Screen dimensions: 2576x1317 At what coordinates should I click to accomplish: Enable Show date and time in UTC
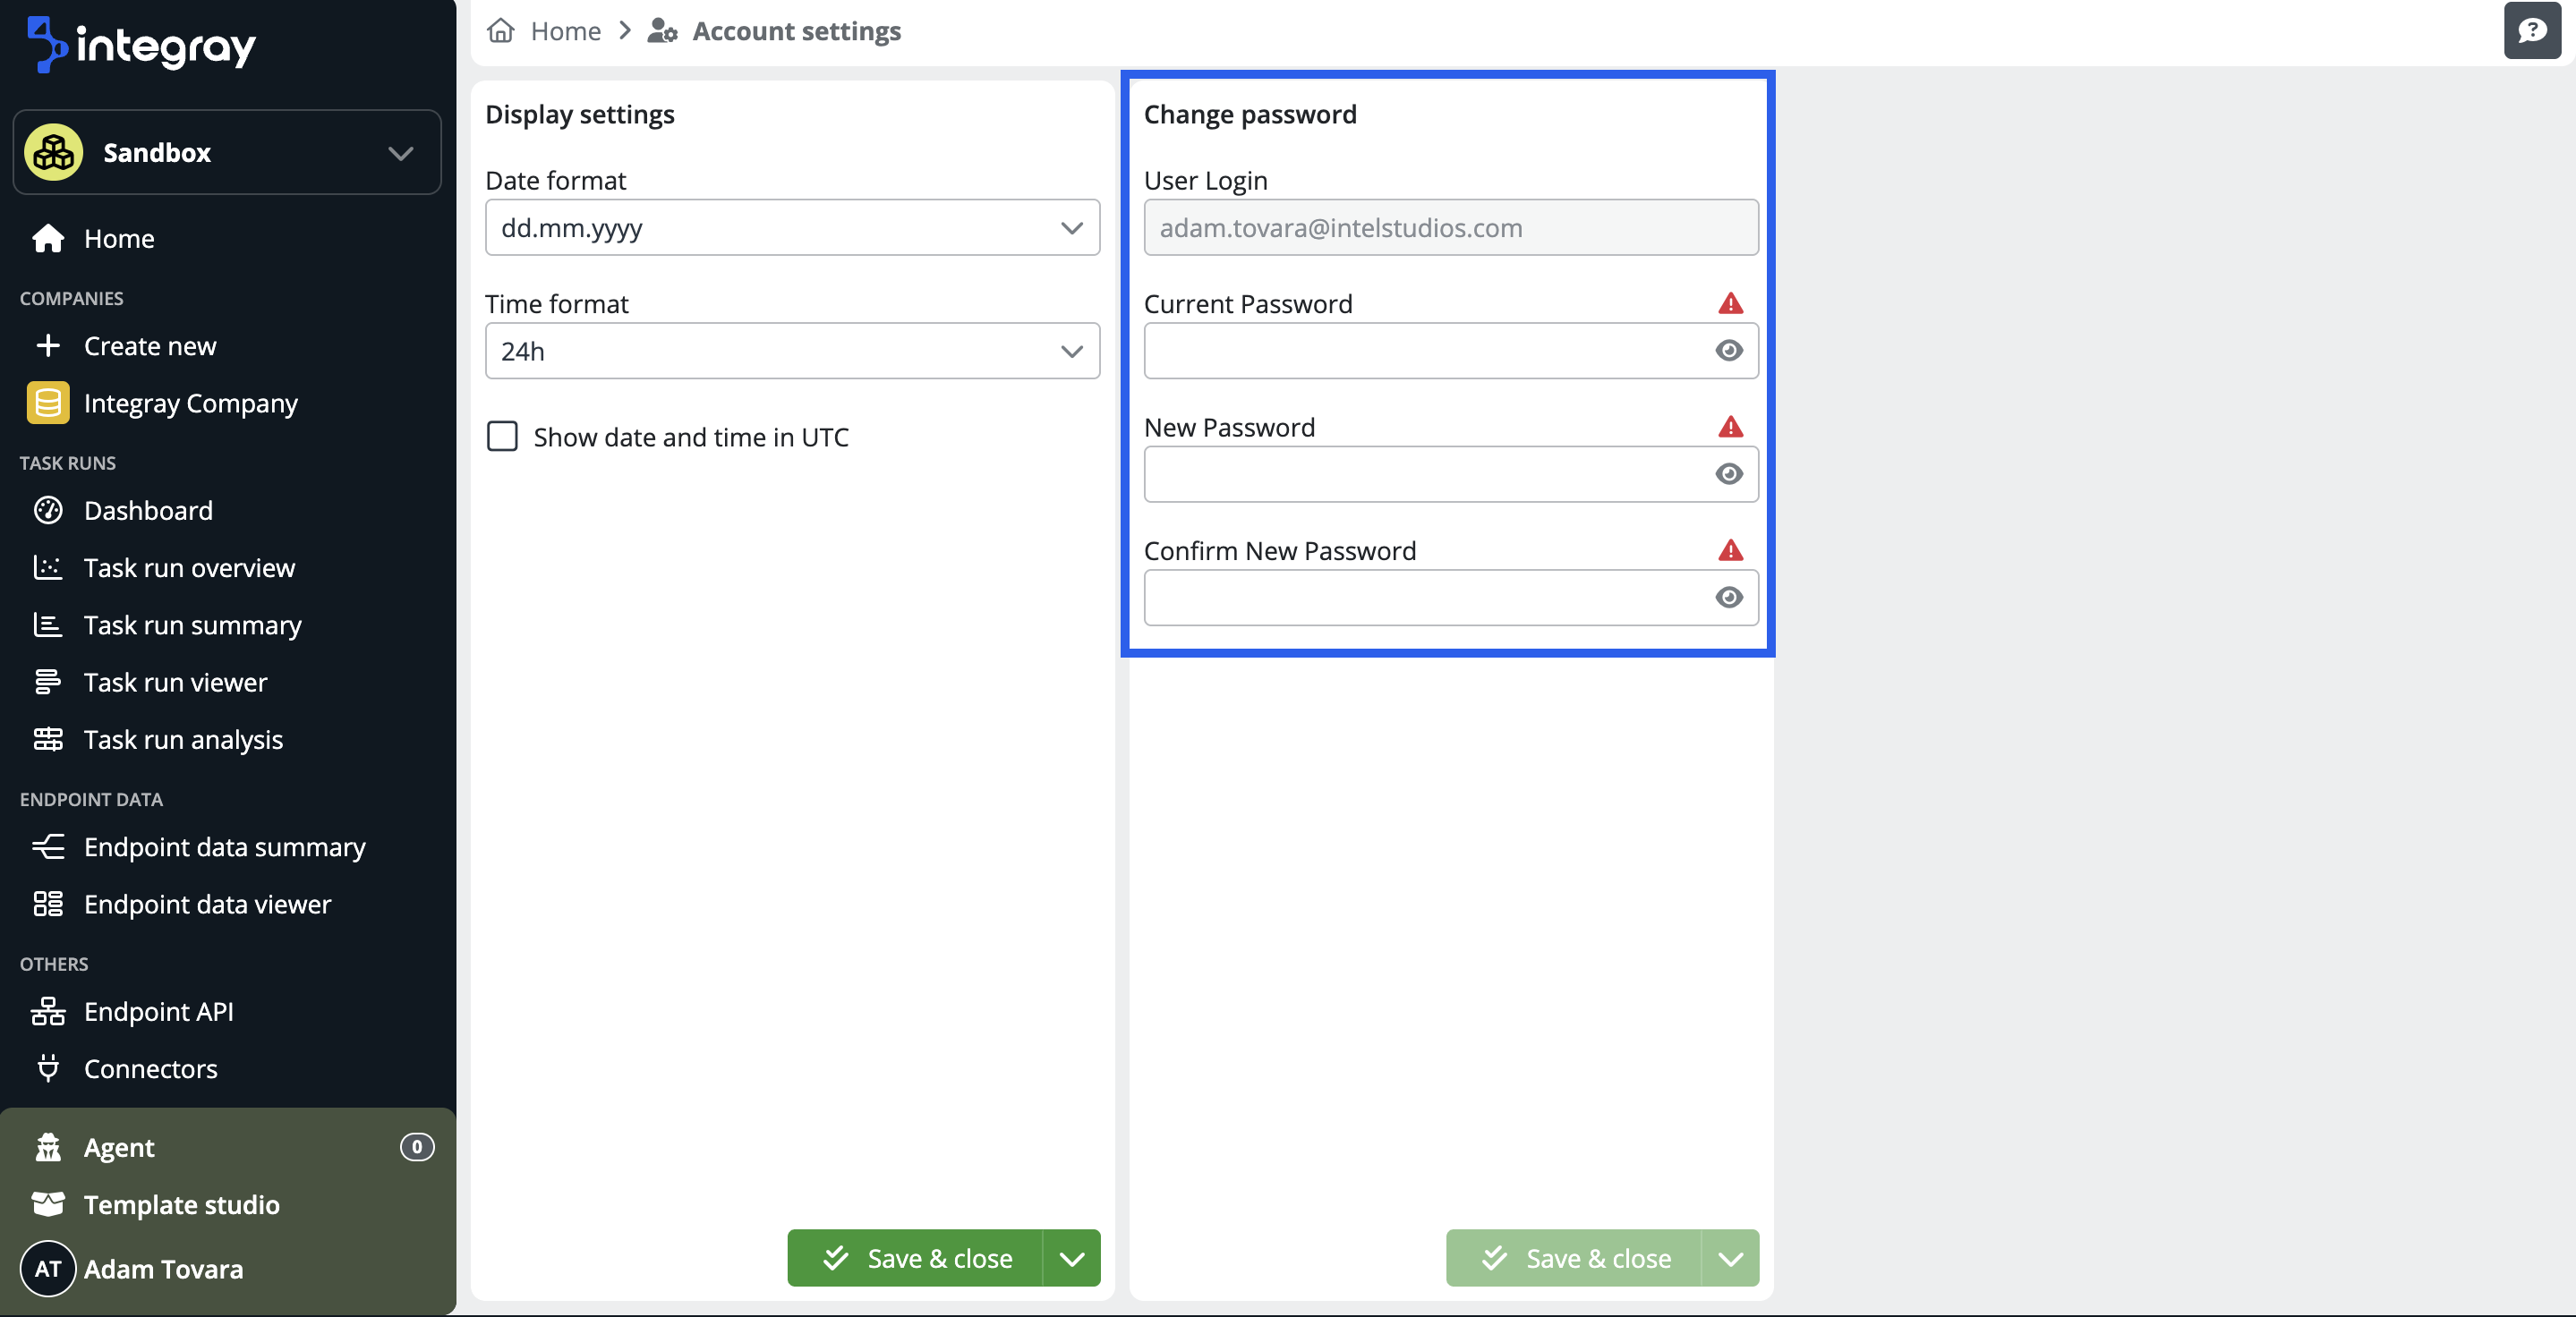502,437
